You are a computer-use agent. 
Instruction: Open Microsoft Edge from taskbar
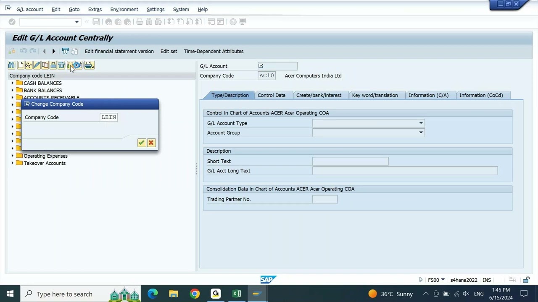[152, 294]
